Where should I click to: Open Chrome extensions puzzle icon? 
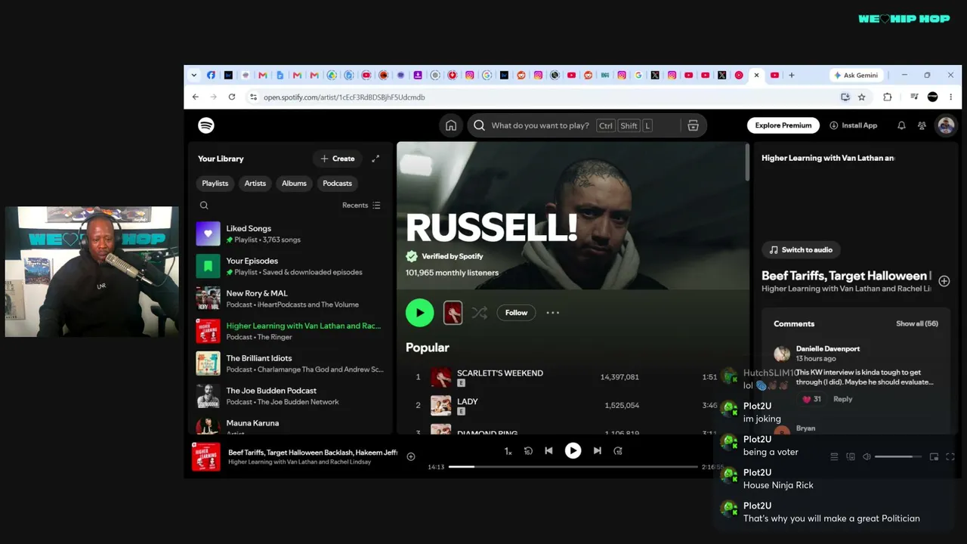coord(888,97)
